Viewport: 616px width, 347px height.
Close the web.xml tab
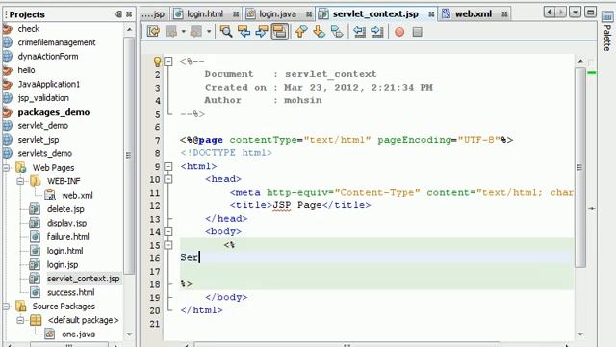click(504, 14)
